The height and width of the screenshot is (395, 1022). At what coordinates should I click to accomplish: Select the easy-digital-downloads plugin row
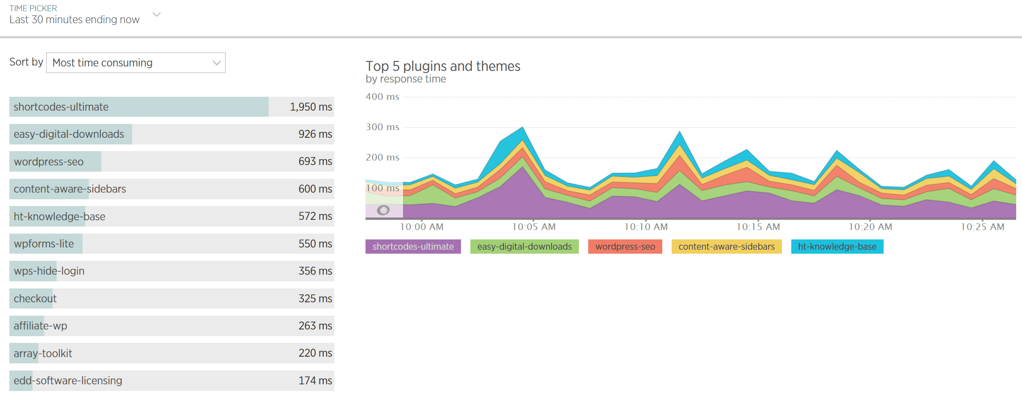(171, 134)
